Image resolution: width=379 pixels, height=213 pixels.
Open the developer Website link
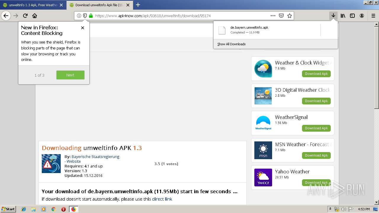[x=74, y=161]
